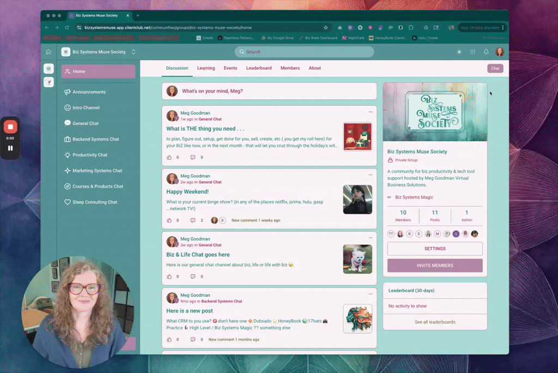Click the Biz Systems Magic link
The image size is (558, 373).
pyautogui.click(x=414, y=197)
